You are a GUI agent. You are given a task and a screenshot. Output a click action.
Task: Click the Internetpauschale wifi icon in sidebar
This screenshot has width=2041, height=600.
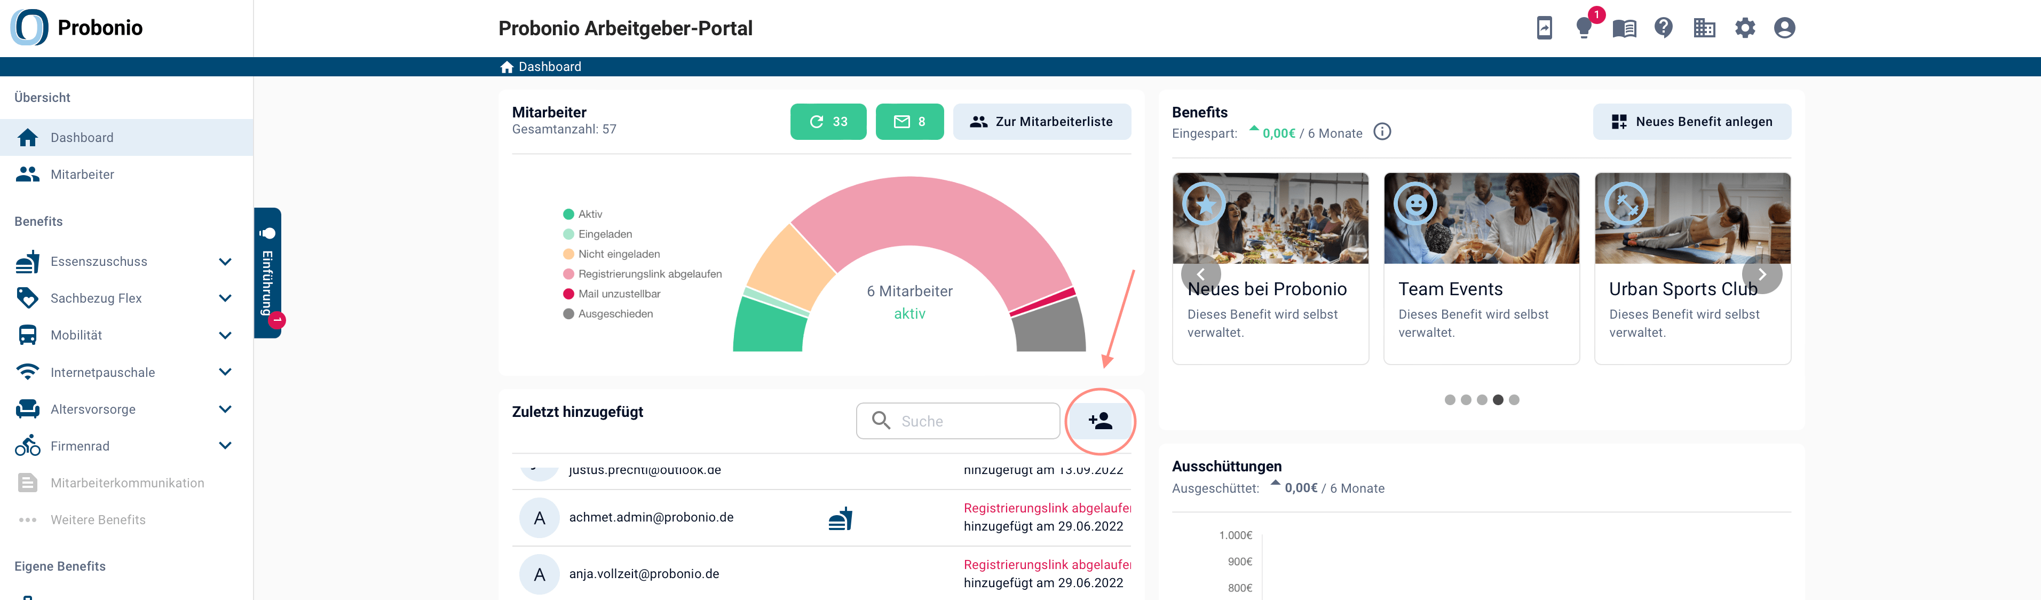pos(28,372)
